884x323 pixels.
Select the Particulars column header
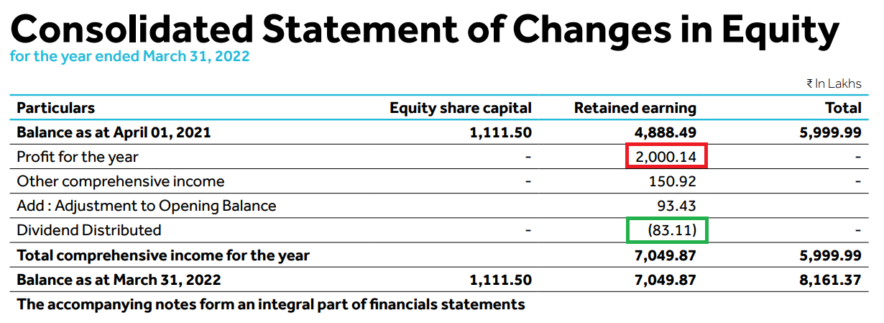[55, 108]
